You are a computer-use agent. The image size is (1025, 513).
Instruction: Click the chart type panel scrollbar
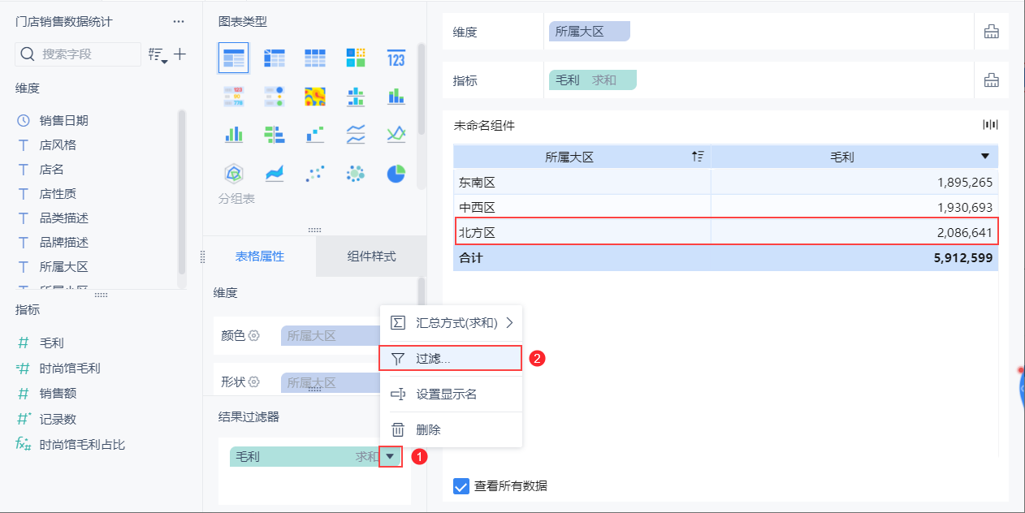[422, 89]
